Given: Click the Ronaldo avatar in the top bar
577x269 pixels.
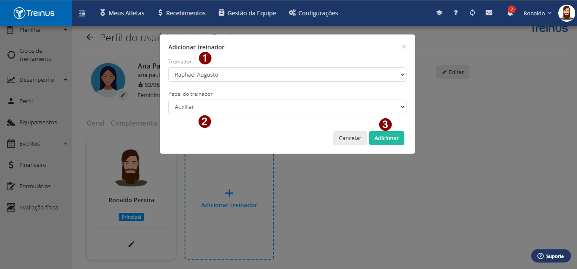Looking at the screenshot, I should pos(566,13).
